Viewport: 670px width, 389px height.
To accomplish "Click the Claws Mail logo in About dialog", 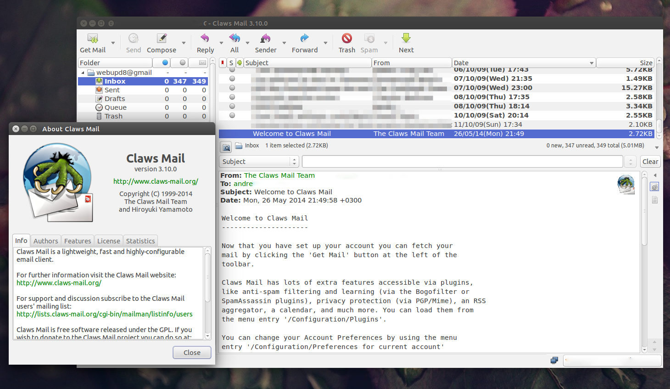I will click(x=58, y=182).
